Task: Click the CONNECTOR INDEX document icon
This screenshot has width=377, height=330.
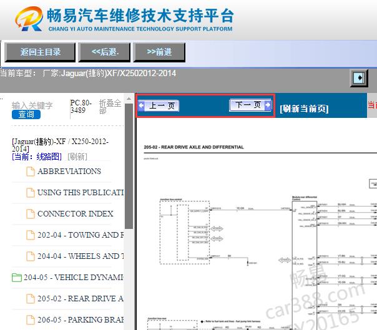Action: [31, 214]
